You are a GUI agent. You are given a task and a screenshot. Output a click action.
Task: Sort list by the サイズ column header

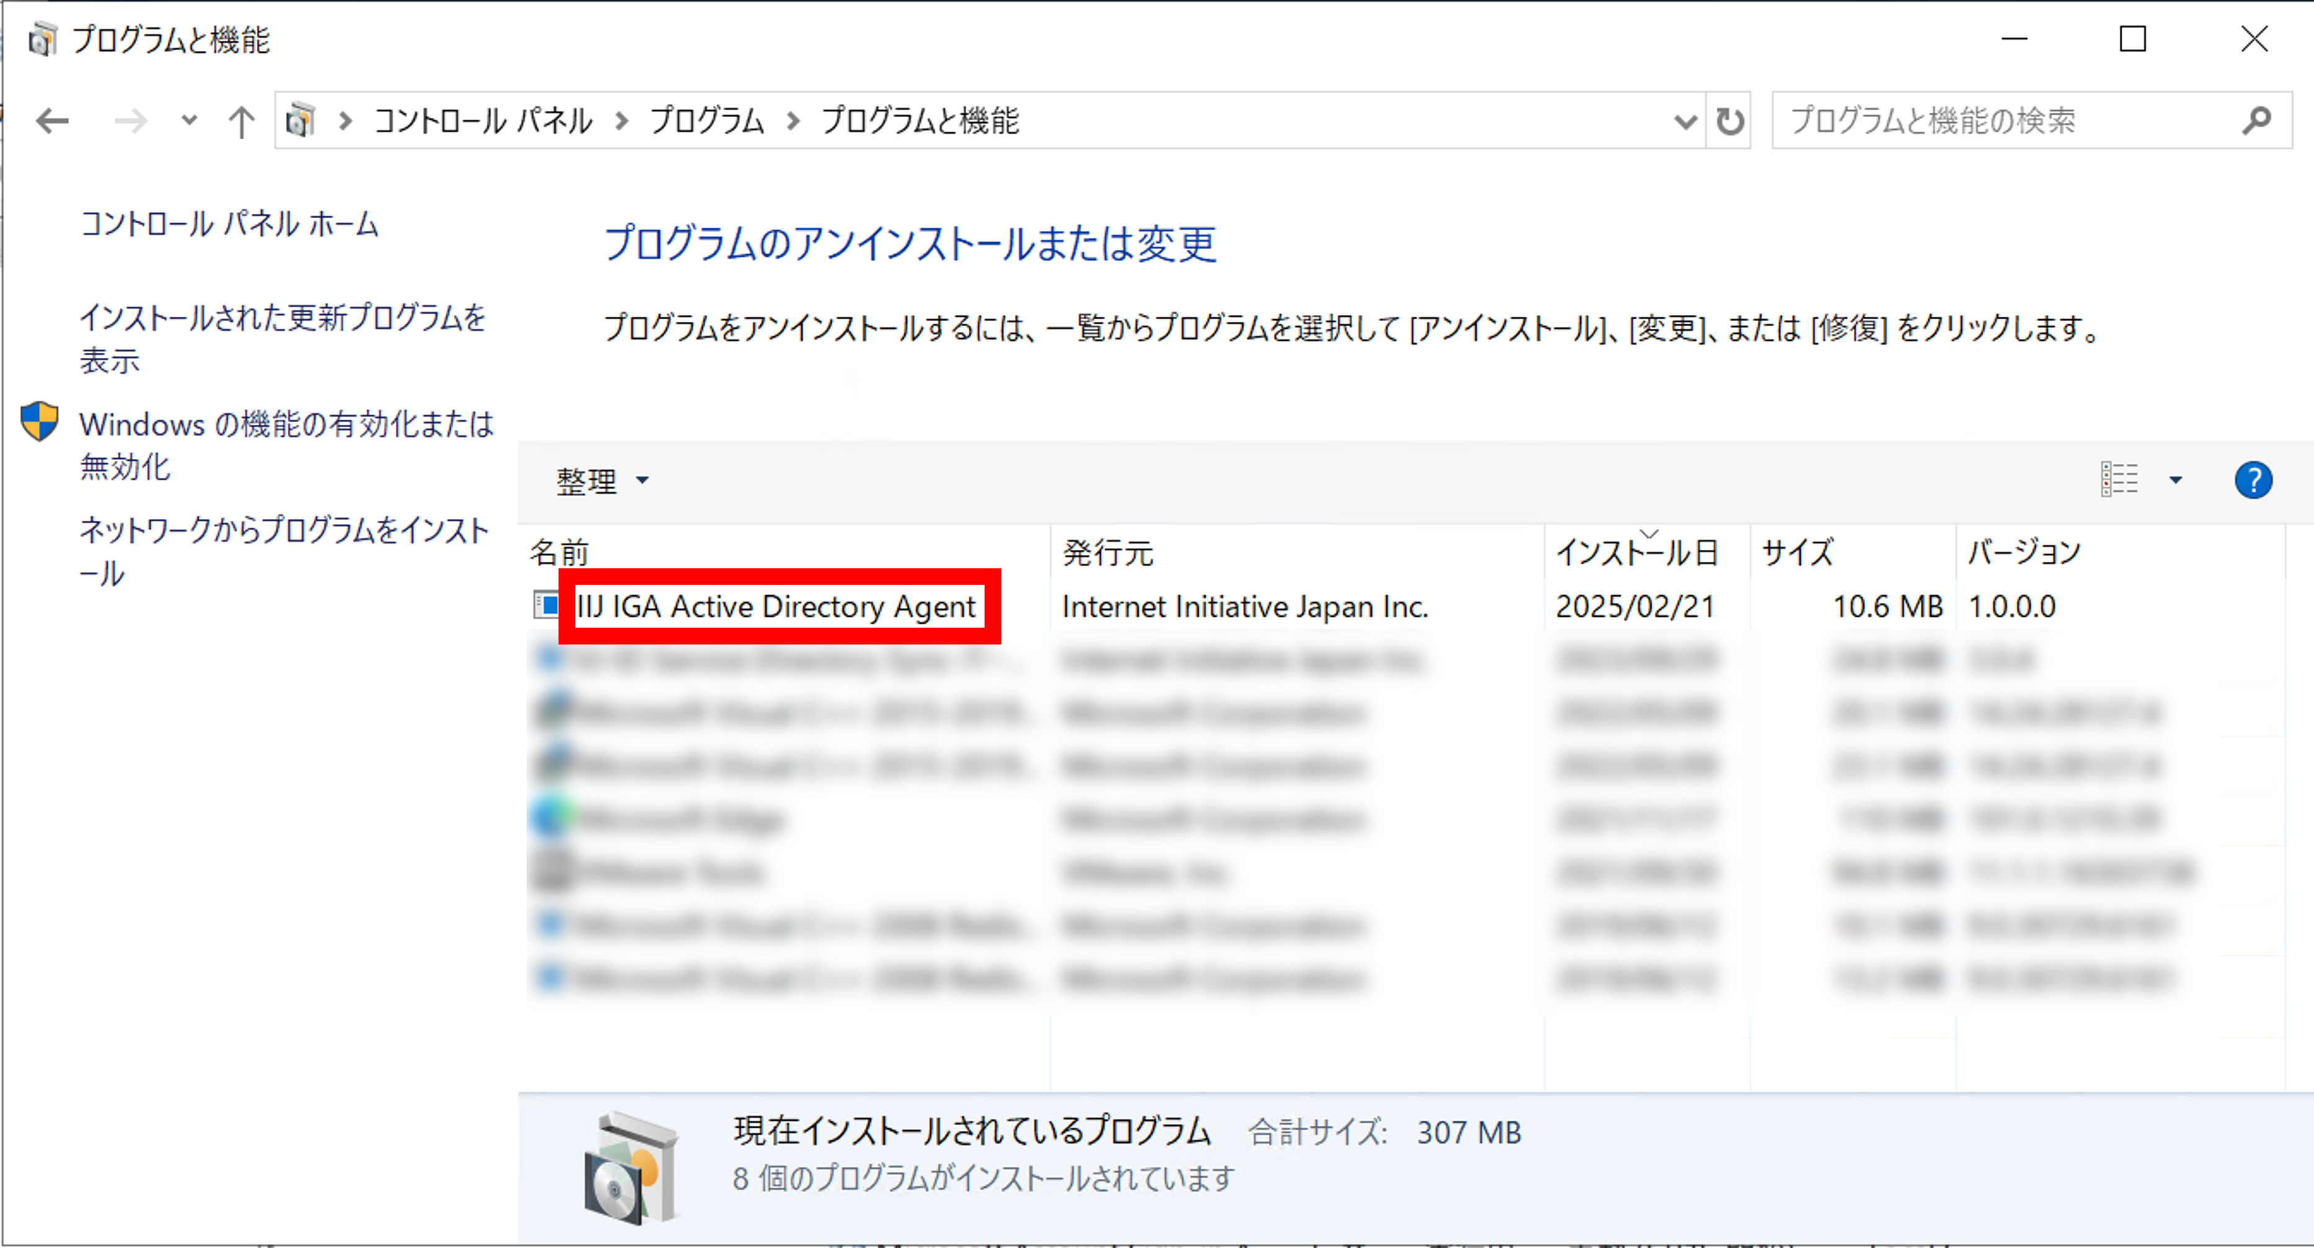click(x=1797, y=553)
